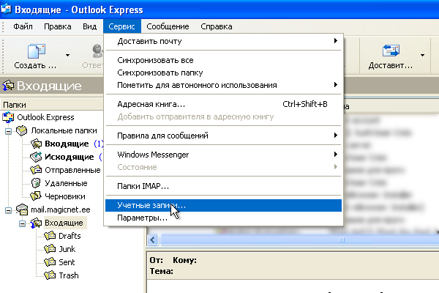Open the Create Mail dropdown arrow
Image resolution: width=439 pixels, height=293 pixels.
pyautogui.click(x=67, y=55)
